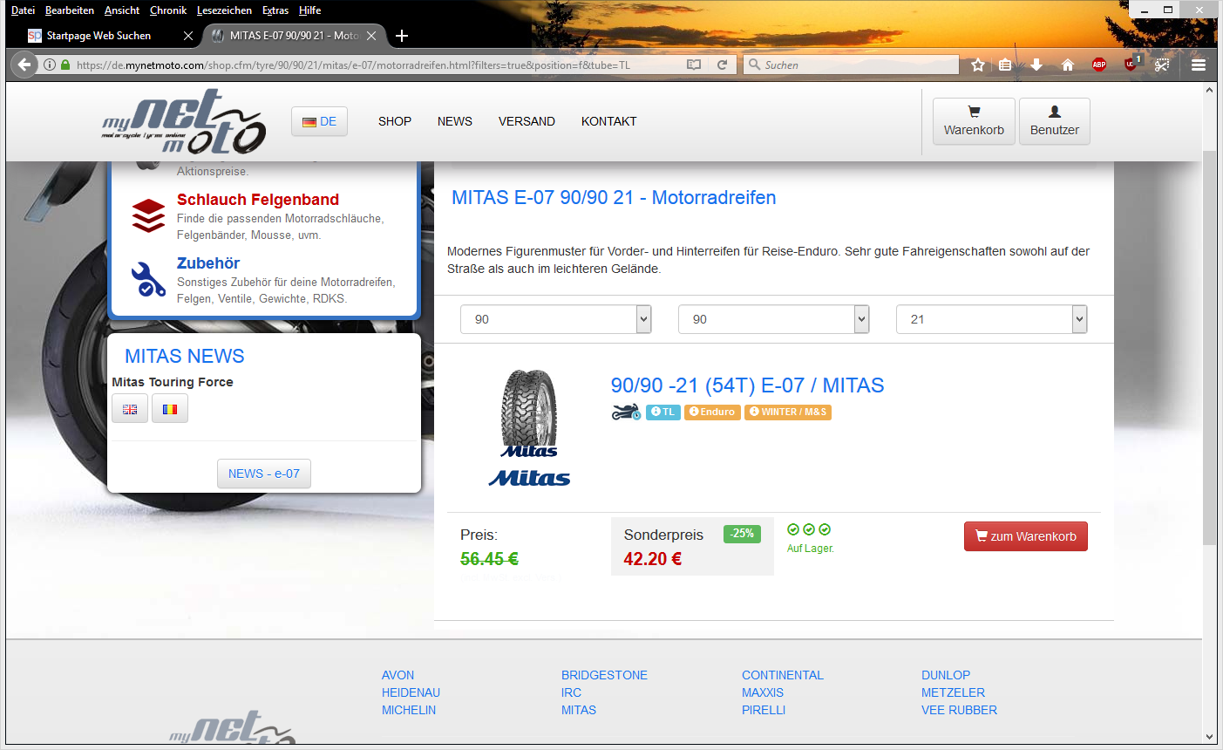The image size is (1223, 750).
Task: Open the Bearbeiten menu
Action: point(70,10)
